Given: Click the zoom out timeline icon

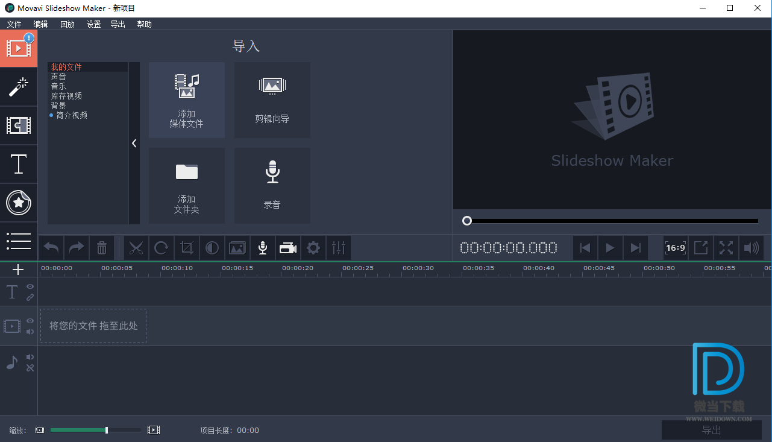Looking at the screenshot, I should (40, 430).
